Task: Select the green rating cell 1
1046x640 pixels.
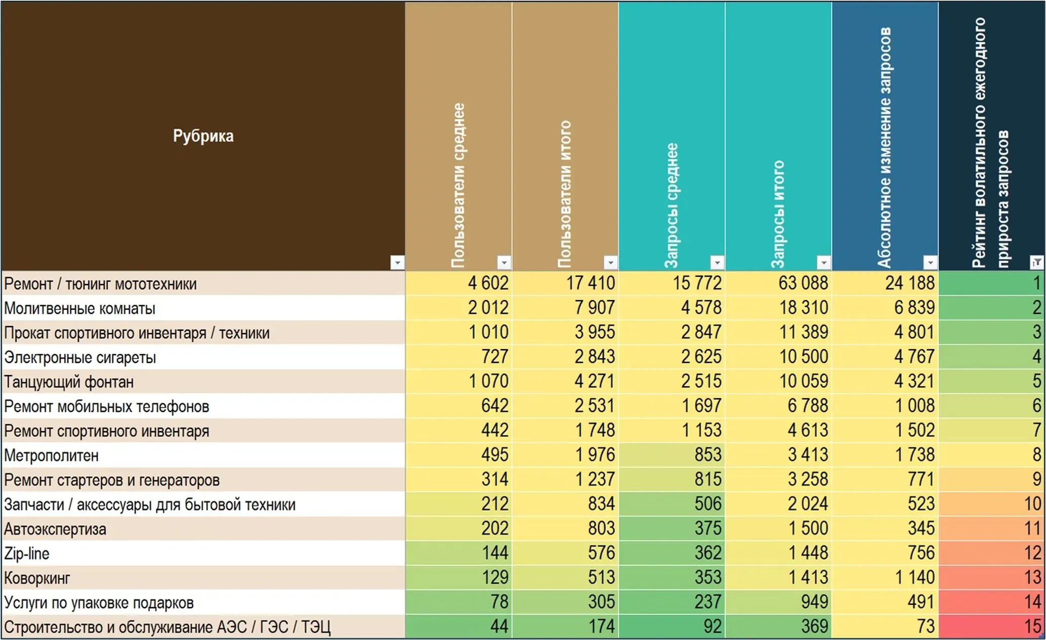Action: (992, 283)
